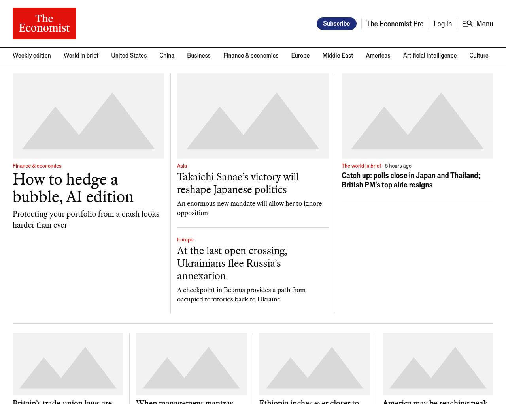Open Artificial intelligence section
Viewport: 506px width, 404px height.
[430, 56]
